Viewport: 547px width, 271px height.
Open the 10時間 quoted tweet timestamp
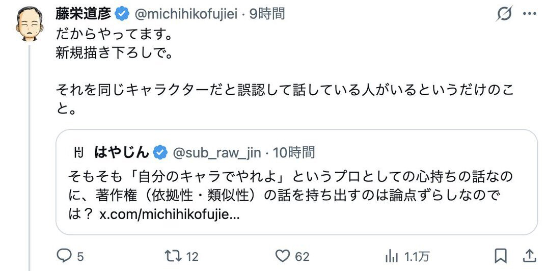pyautogui.click(x=294, y=152)
